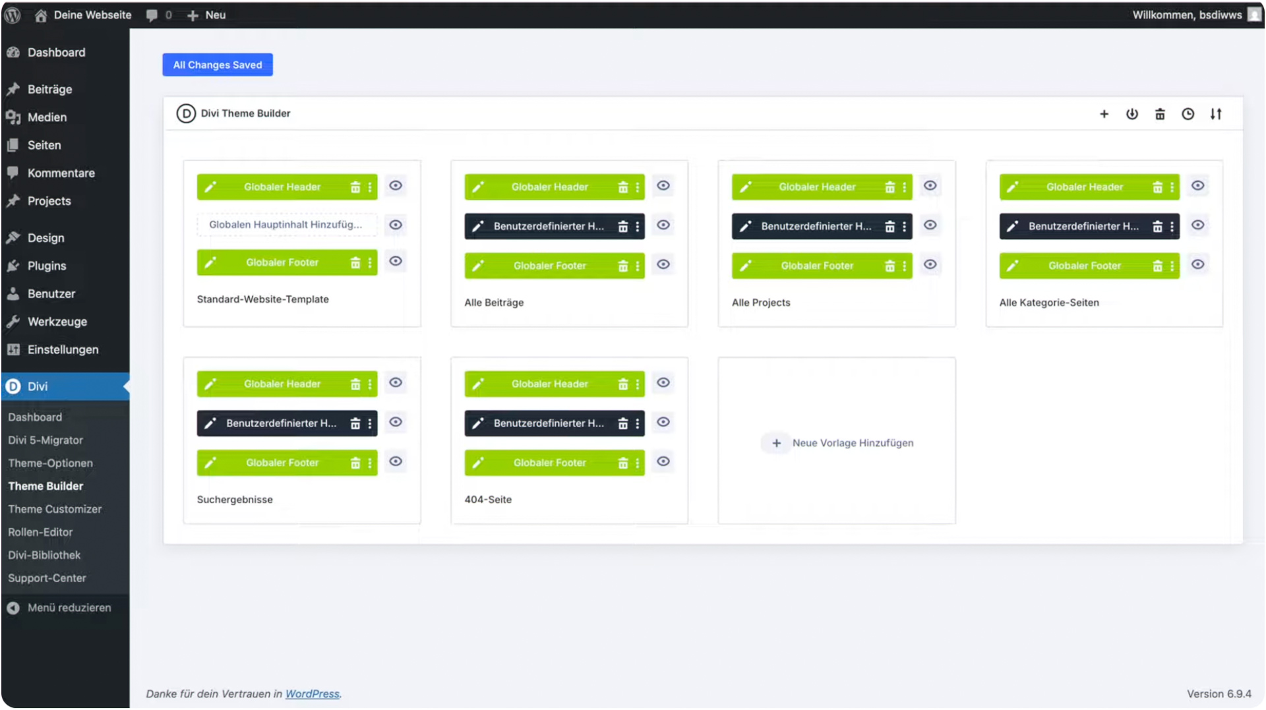Toggle visibility of Globaler Footer in 404-Seite

(663, 461)
